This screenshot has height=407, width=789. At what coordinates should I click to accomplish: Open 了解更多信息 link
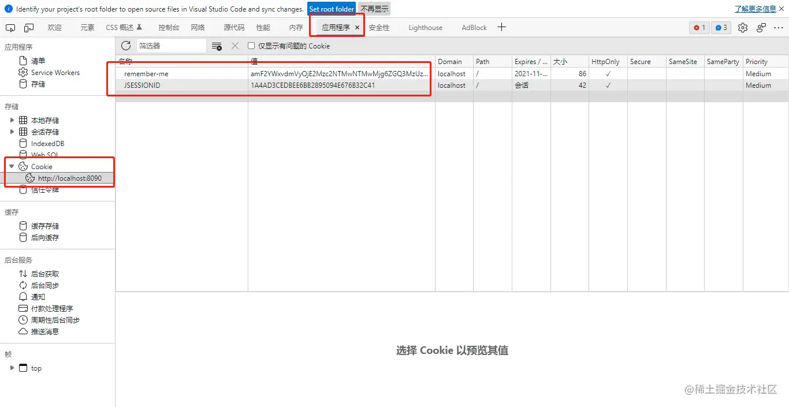[x=755, y=9]
